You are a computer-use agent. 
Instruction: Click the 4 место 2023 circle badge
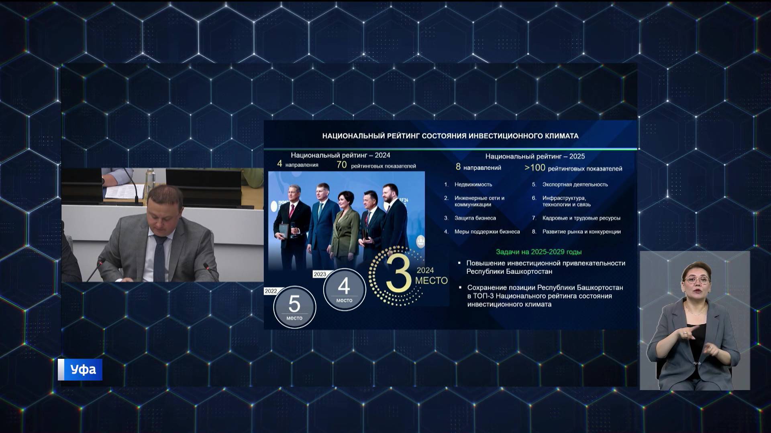tap(344, 289)
